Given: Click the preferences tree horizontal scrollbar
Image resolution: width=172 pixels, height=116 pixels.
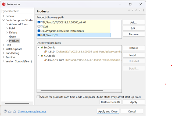Looking at the screenshot, I should pos(17,103).
